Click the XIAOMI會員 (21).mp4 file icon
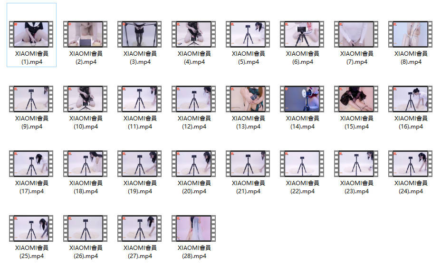This screenshot has width=441, height=277. (248, 164)
